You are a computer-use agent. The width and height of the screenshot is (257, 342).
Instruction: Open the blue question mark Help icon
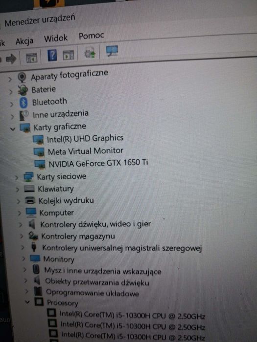52,55
